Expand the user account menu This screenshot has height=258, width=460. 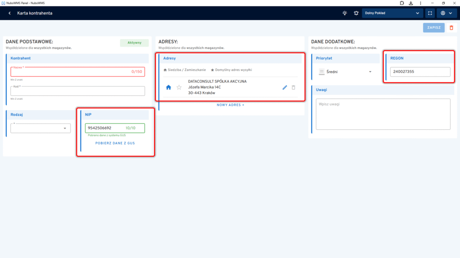click(446, 13)
